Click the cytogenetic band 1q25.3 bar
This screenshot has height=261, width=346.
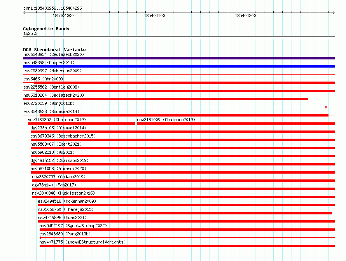click(x=179, y=38)
